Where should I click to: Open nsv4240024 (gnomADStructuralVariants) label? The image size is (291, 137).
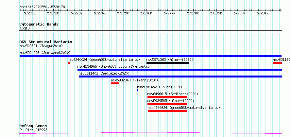[104, 60]
